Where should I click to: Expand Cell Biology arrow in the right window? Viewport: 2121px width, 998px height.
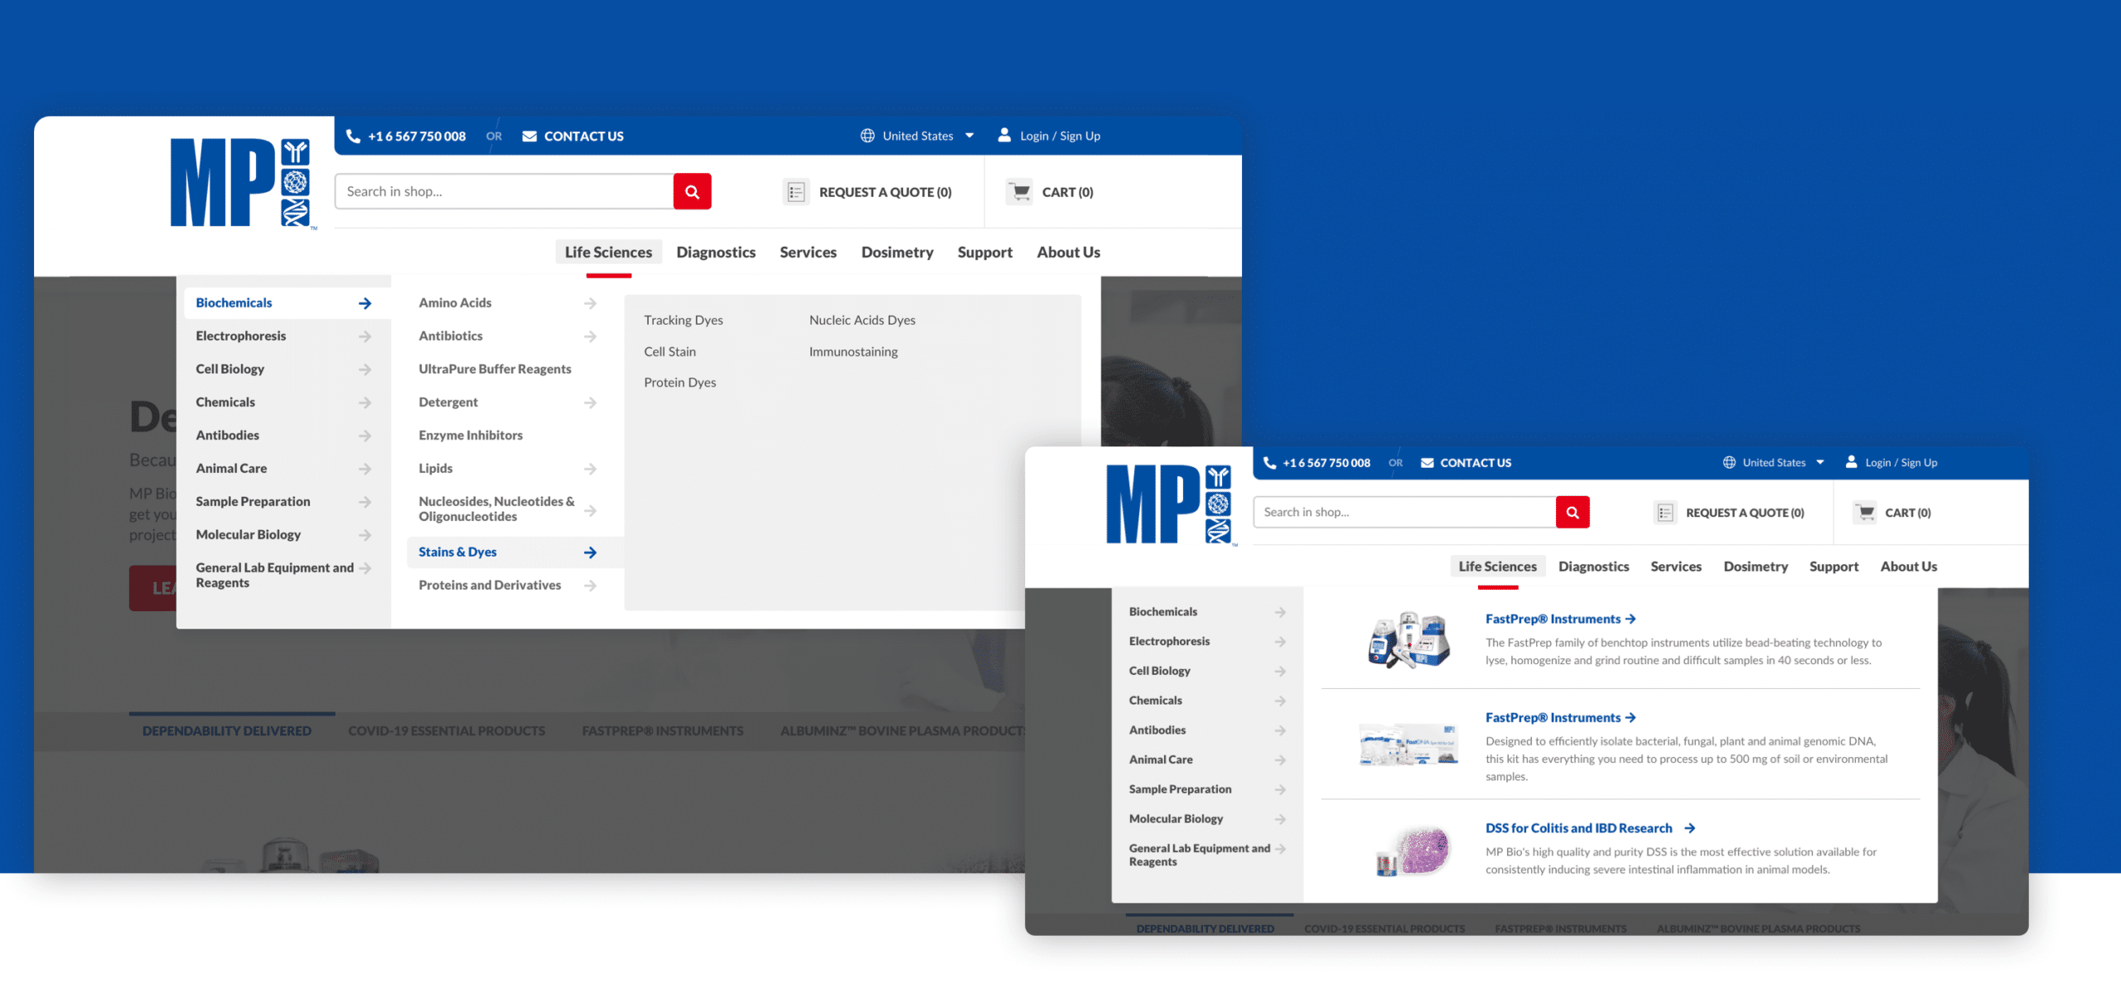pos(1280,671)
